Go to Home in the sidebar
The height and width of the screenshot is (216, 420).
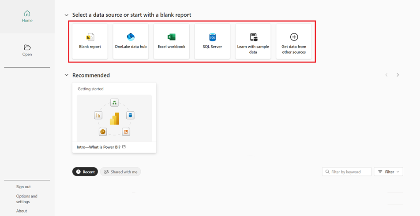(27, 17)
